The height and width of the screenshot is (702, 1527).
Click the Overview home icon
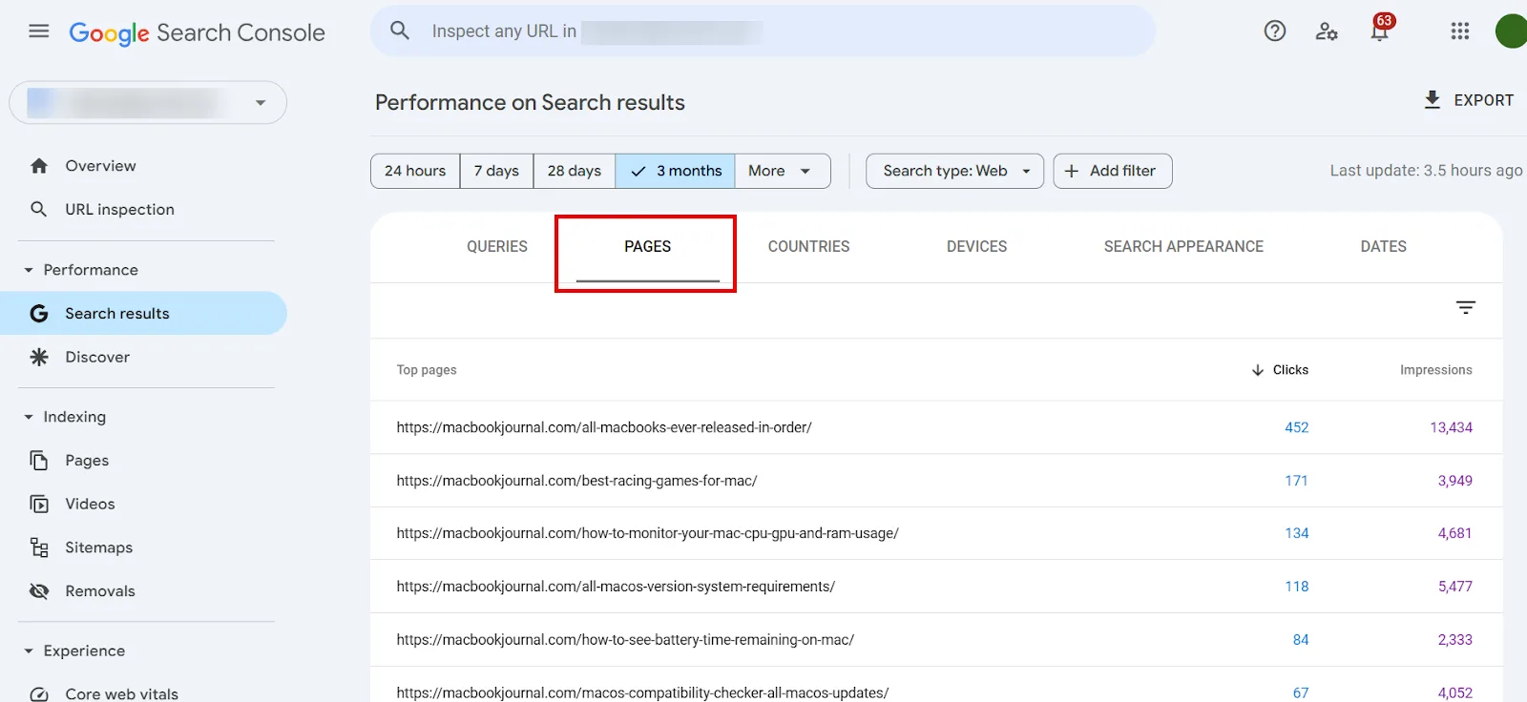39,166
